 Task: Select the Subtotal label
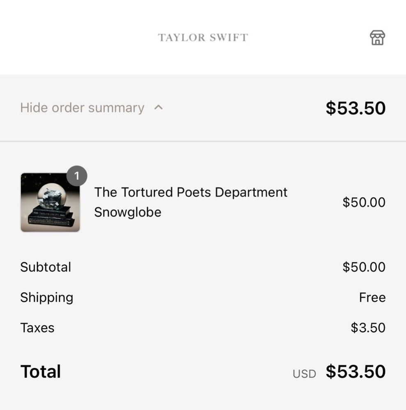click(46, 267)
